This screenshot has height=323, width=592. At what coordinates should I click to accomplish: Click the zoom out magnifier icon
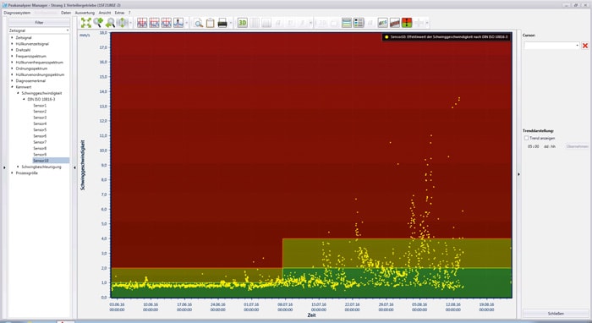pyautogui.click(x=110, y=23)
